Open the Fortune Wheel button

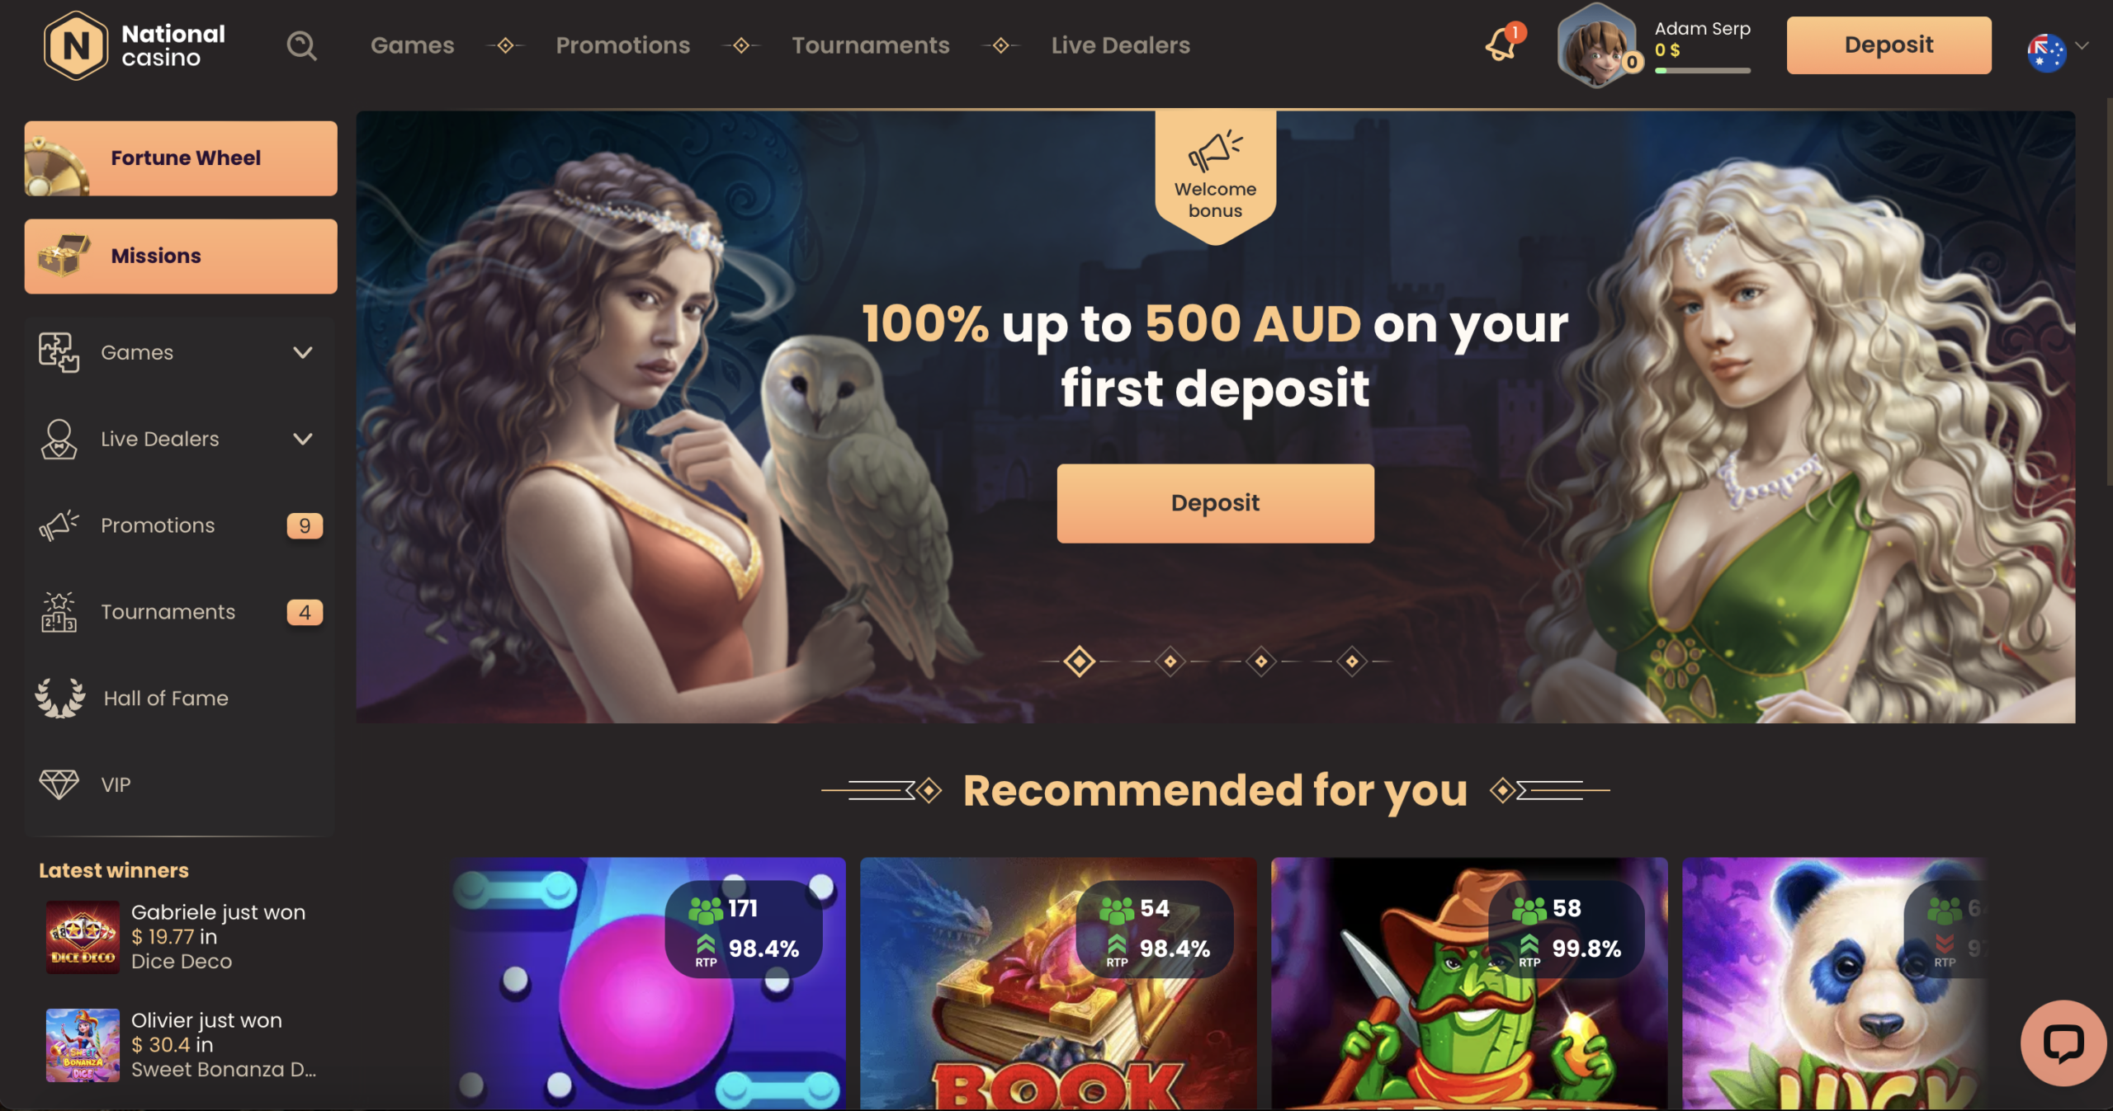(x=181, y=158)
